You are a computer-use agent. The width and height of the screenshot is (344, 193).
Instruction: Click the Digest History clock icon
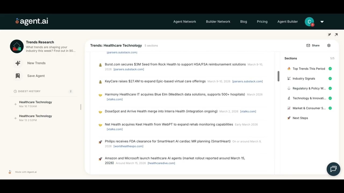pyautogui.click(x=15, y=91)
